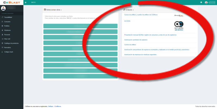
Task: Open Carnés de artillero link
Action: [x=130, y=44]
